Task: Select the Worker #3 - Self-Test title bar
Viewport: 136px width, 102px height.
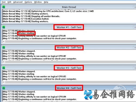Action: (x=69, y=68)
